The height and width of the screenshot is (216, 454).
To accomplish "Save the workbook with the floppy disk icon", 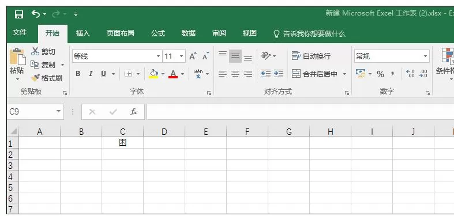I will click(19, 14).
